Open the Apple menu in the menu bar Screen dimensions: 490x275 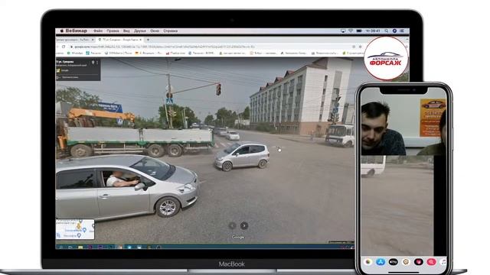[x=62, y=31]
